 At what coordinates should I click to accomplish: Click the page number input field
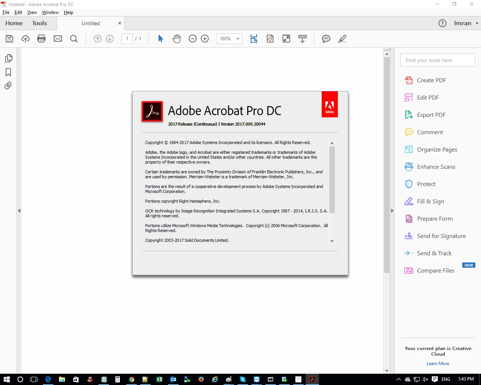[127, 39]
